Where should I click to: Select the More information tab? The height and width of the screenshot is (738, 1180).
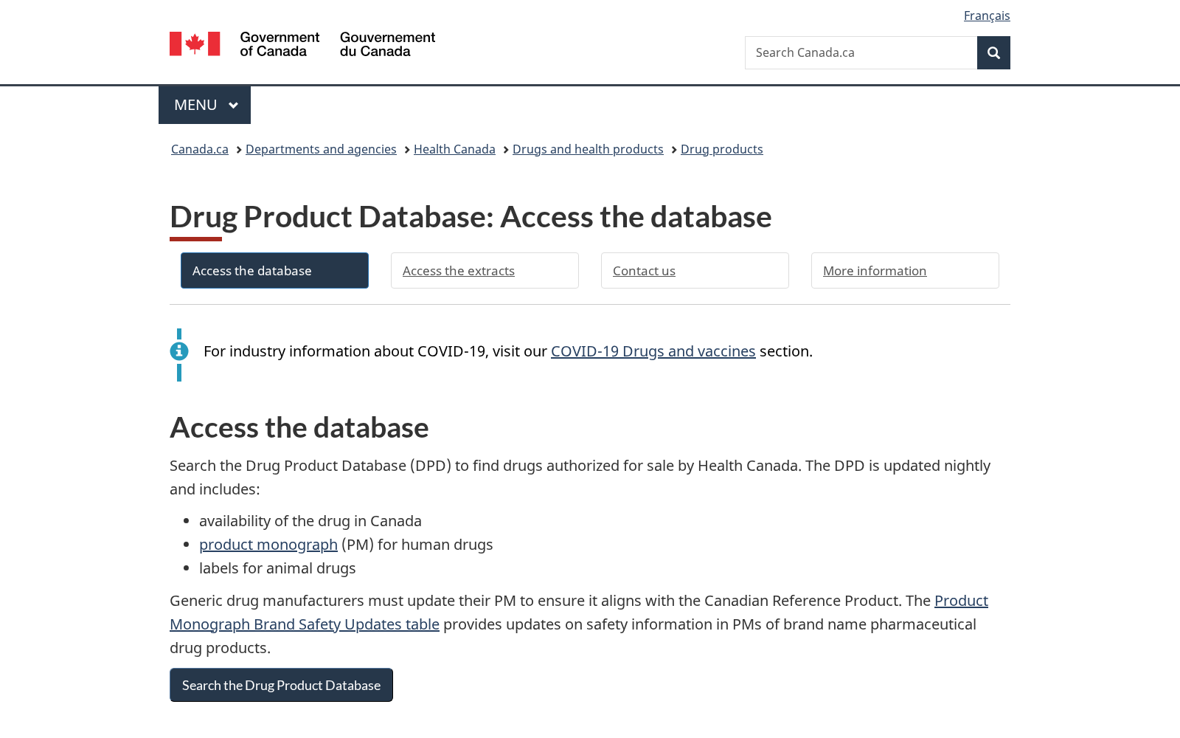pos(905,271)
